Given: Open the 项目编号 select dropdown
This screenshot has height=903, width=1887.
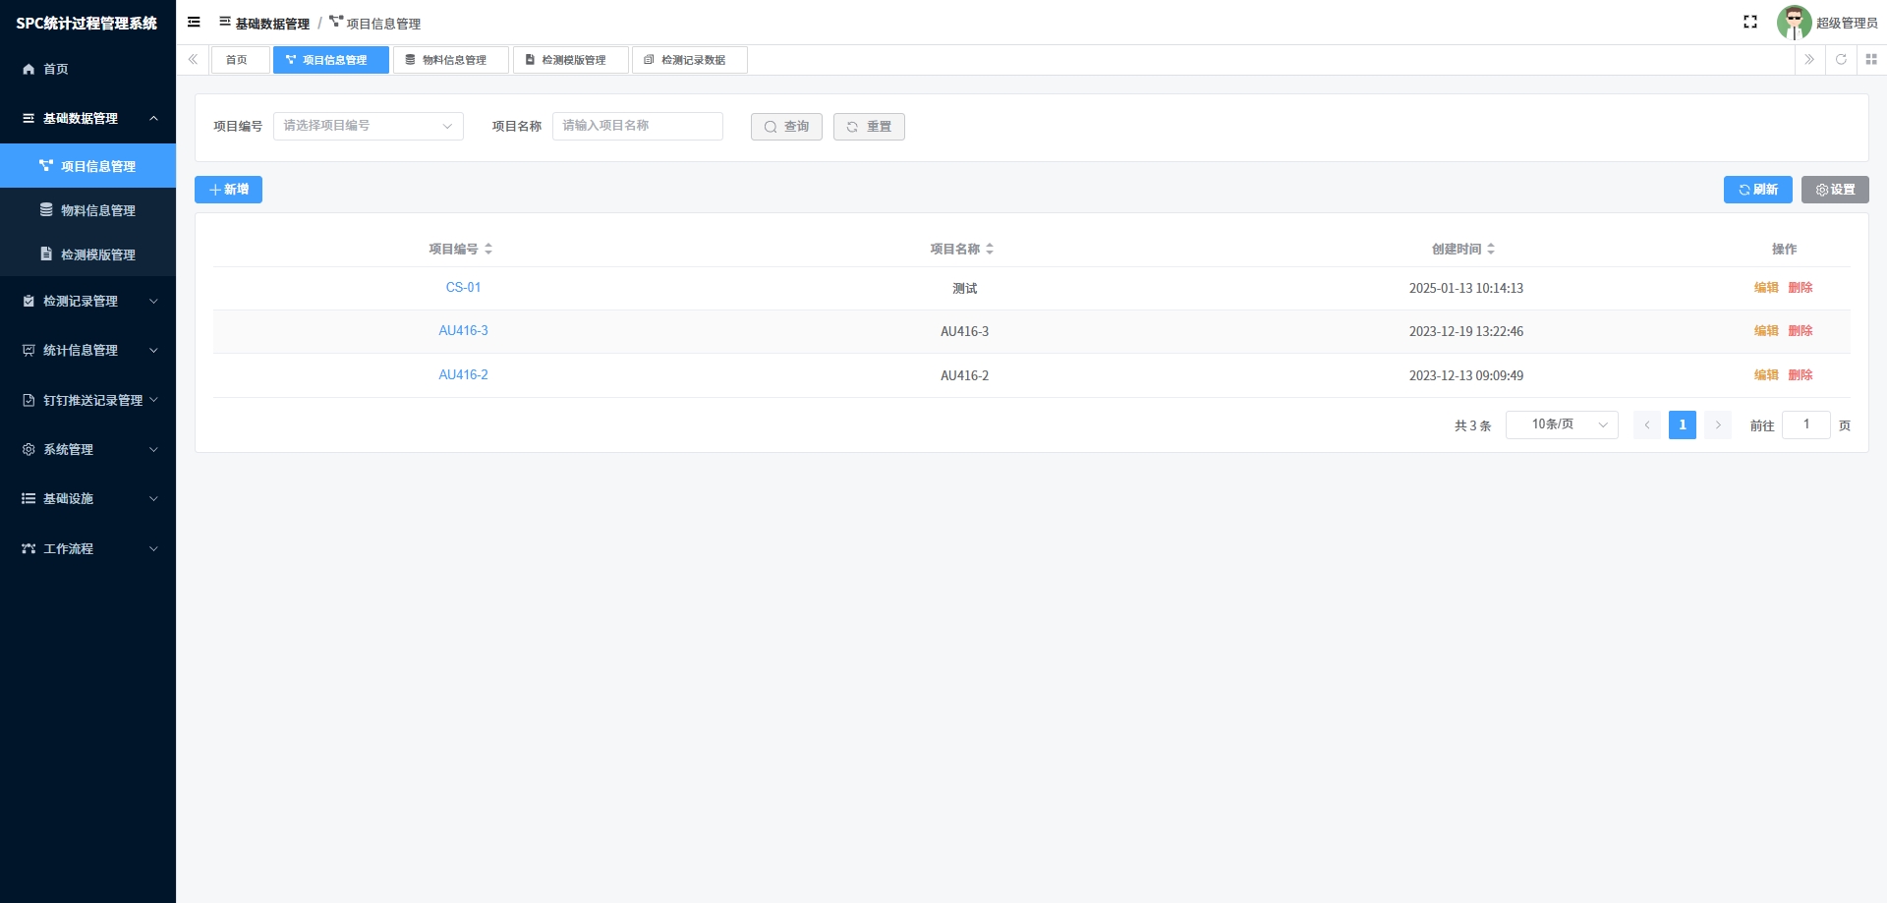Looking at the screenshot, I should pos(368,126).
